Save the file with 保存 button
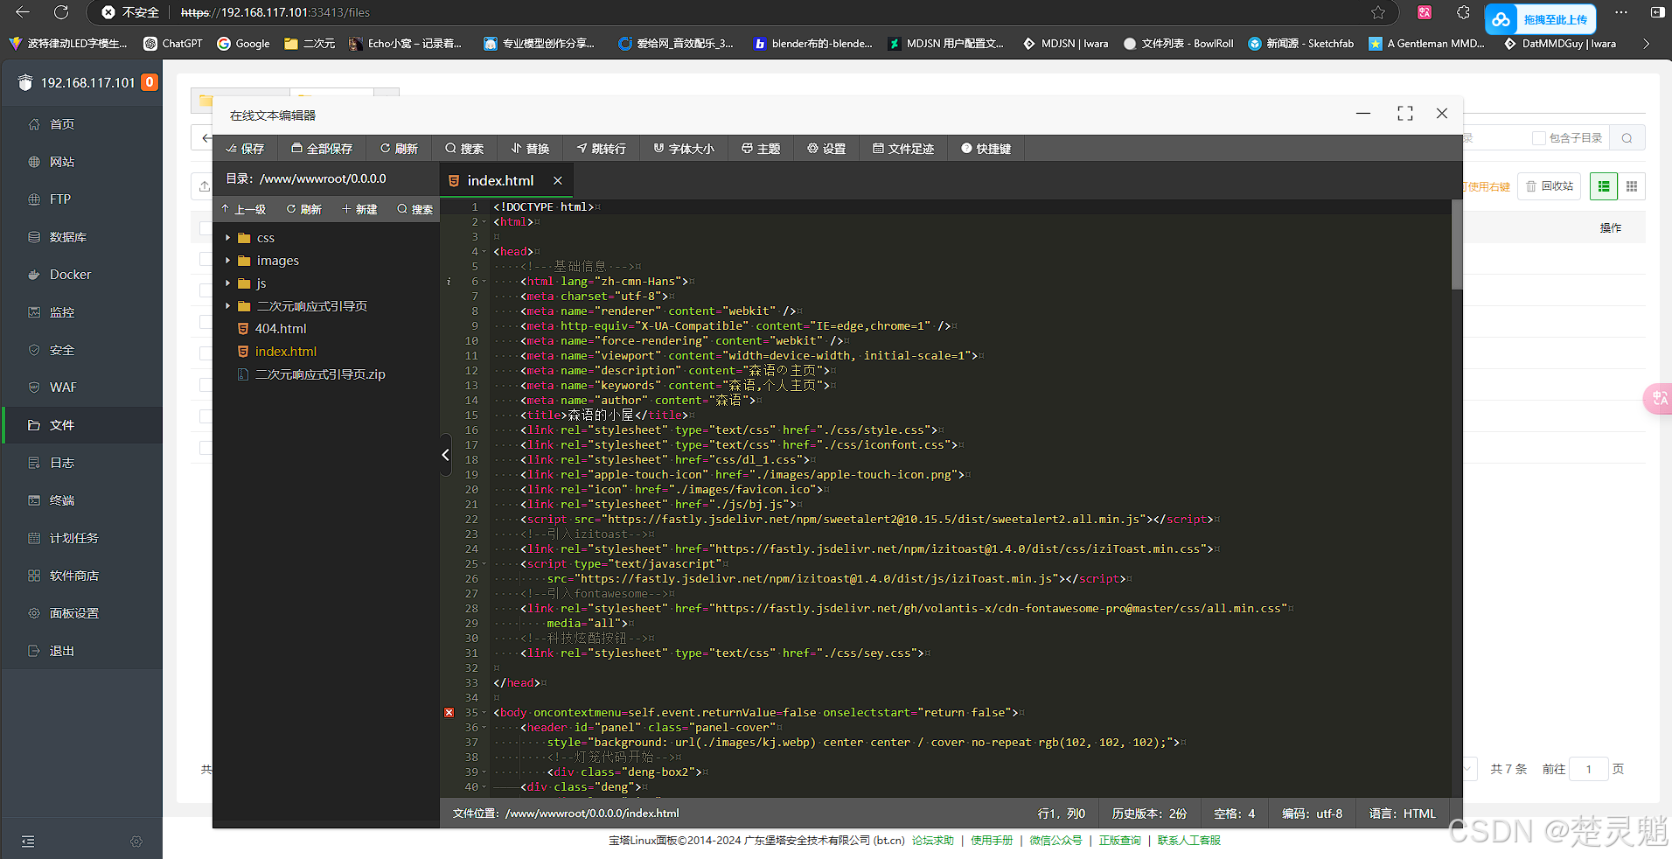 [x=245, y=149]
